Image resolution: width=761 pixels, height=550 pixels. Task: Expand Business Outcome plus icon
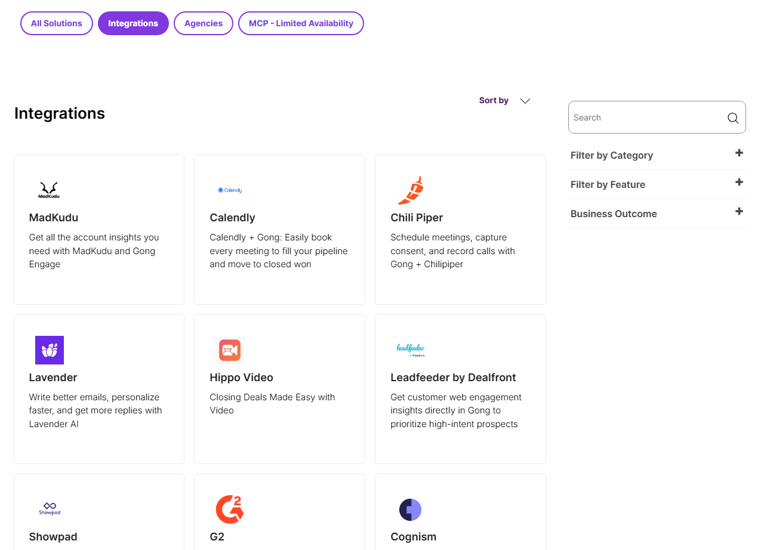[739, 211]
